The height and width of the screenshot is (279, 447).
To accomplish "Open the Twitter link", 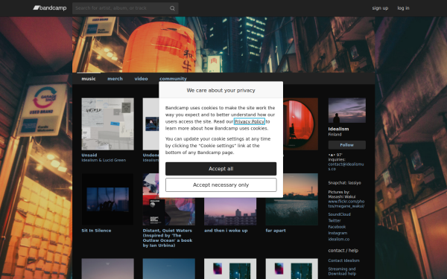I will 335,221.
